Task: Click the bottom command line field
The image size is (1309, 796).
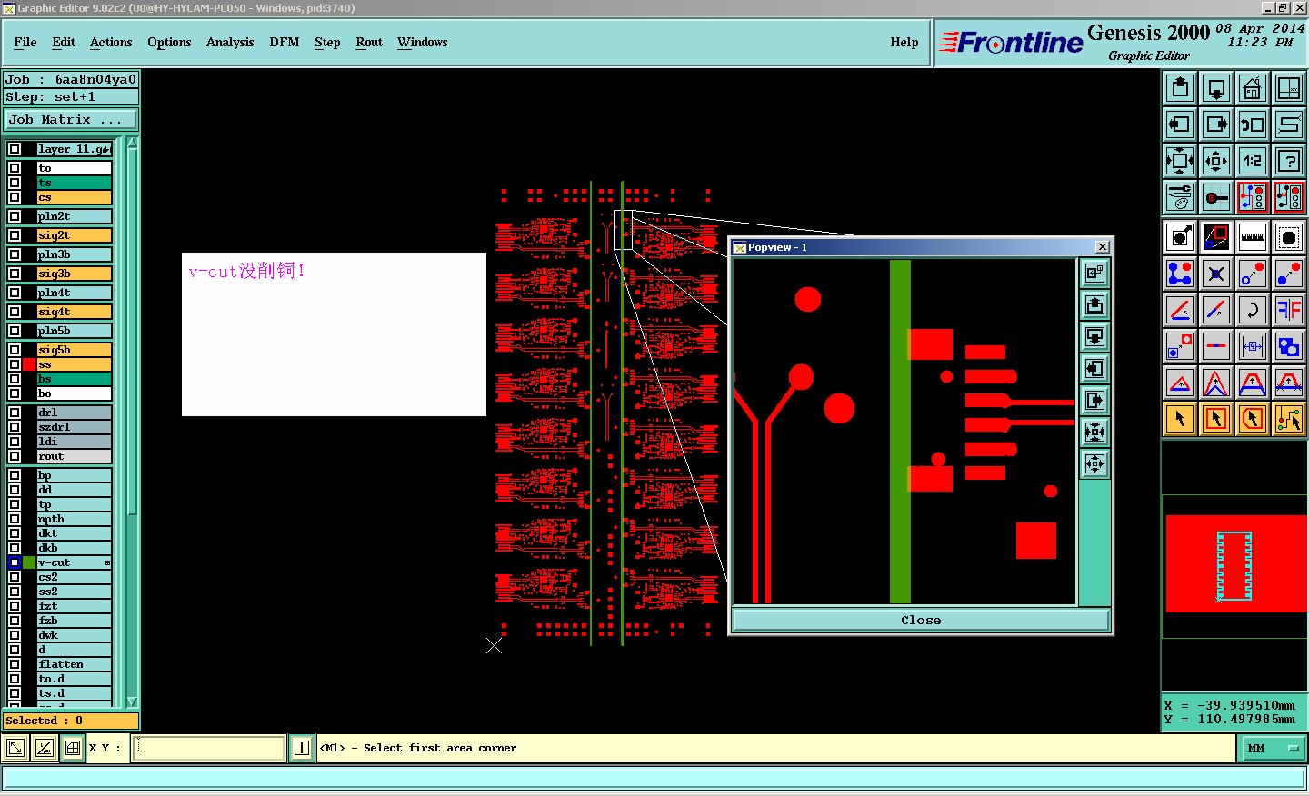Action: pos(654,779)
